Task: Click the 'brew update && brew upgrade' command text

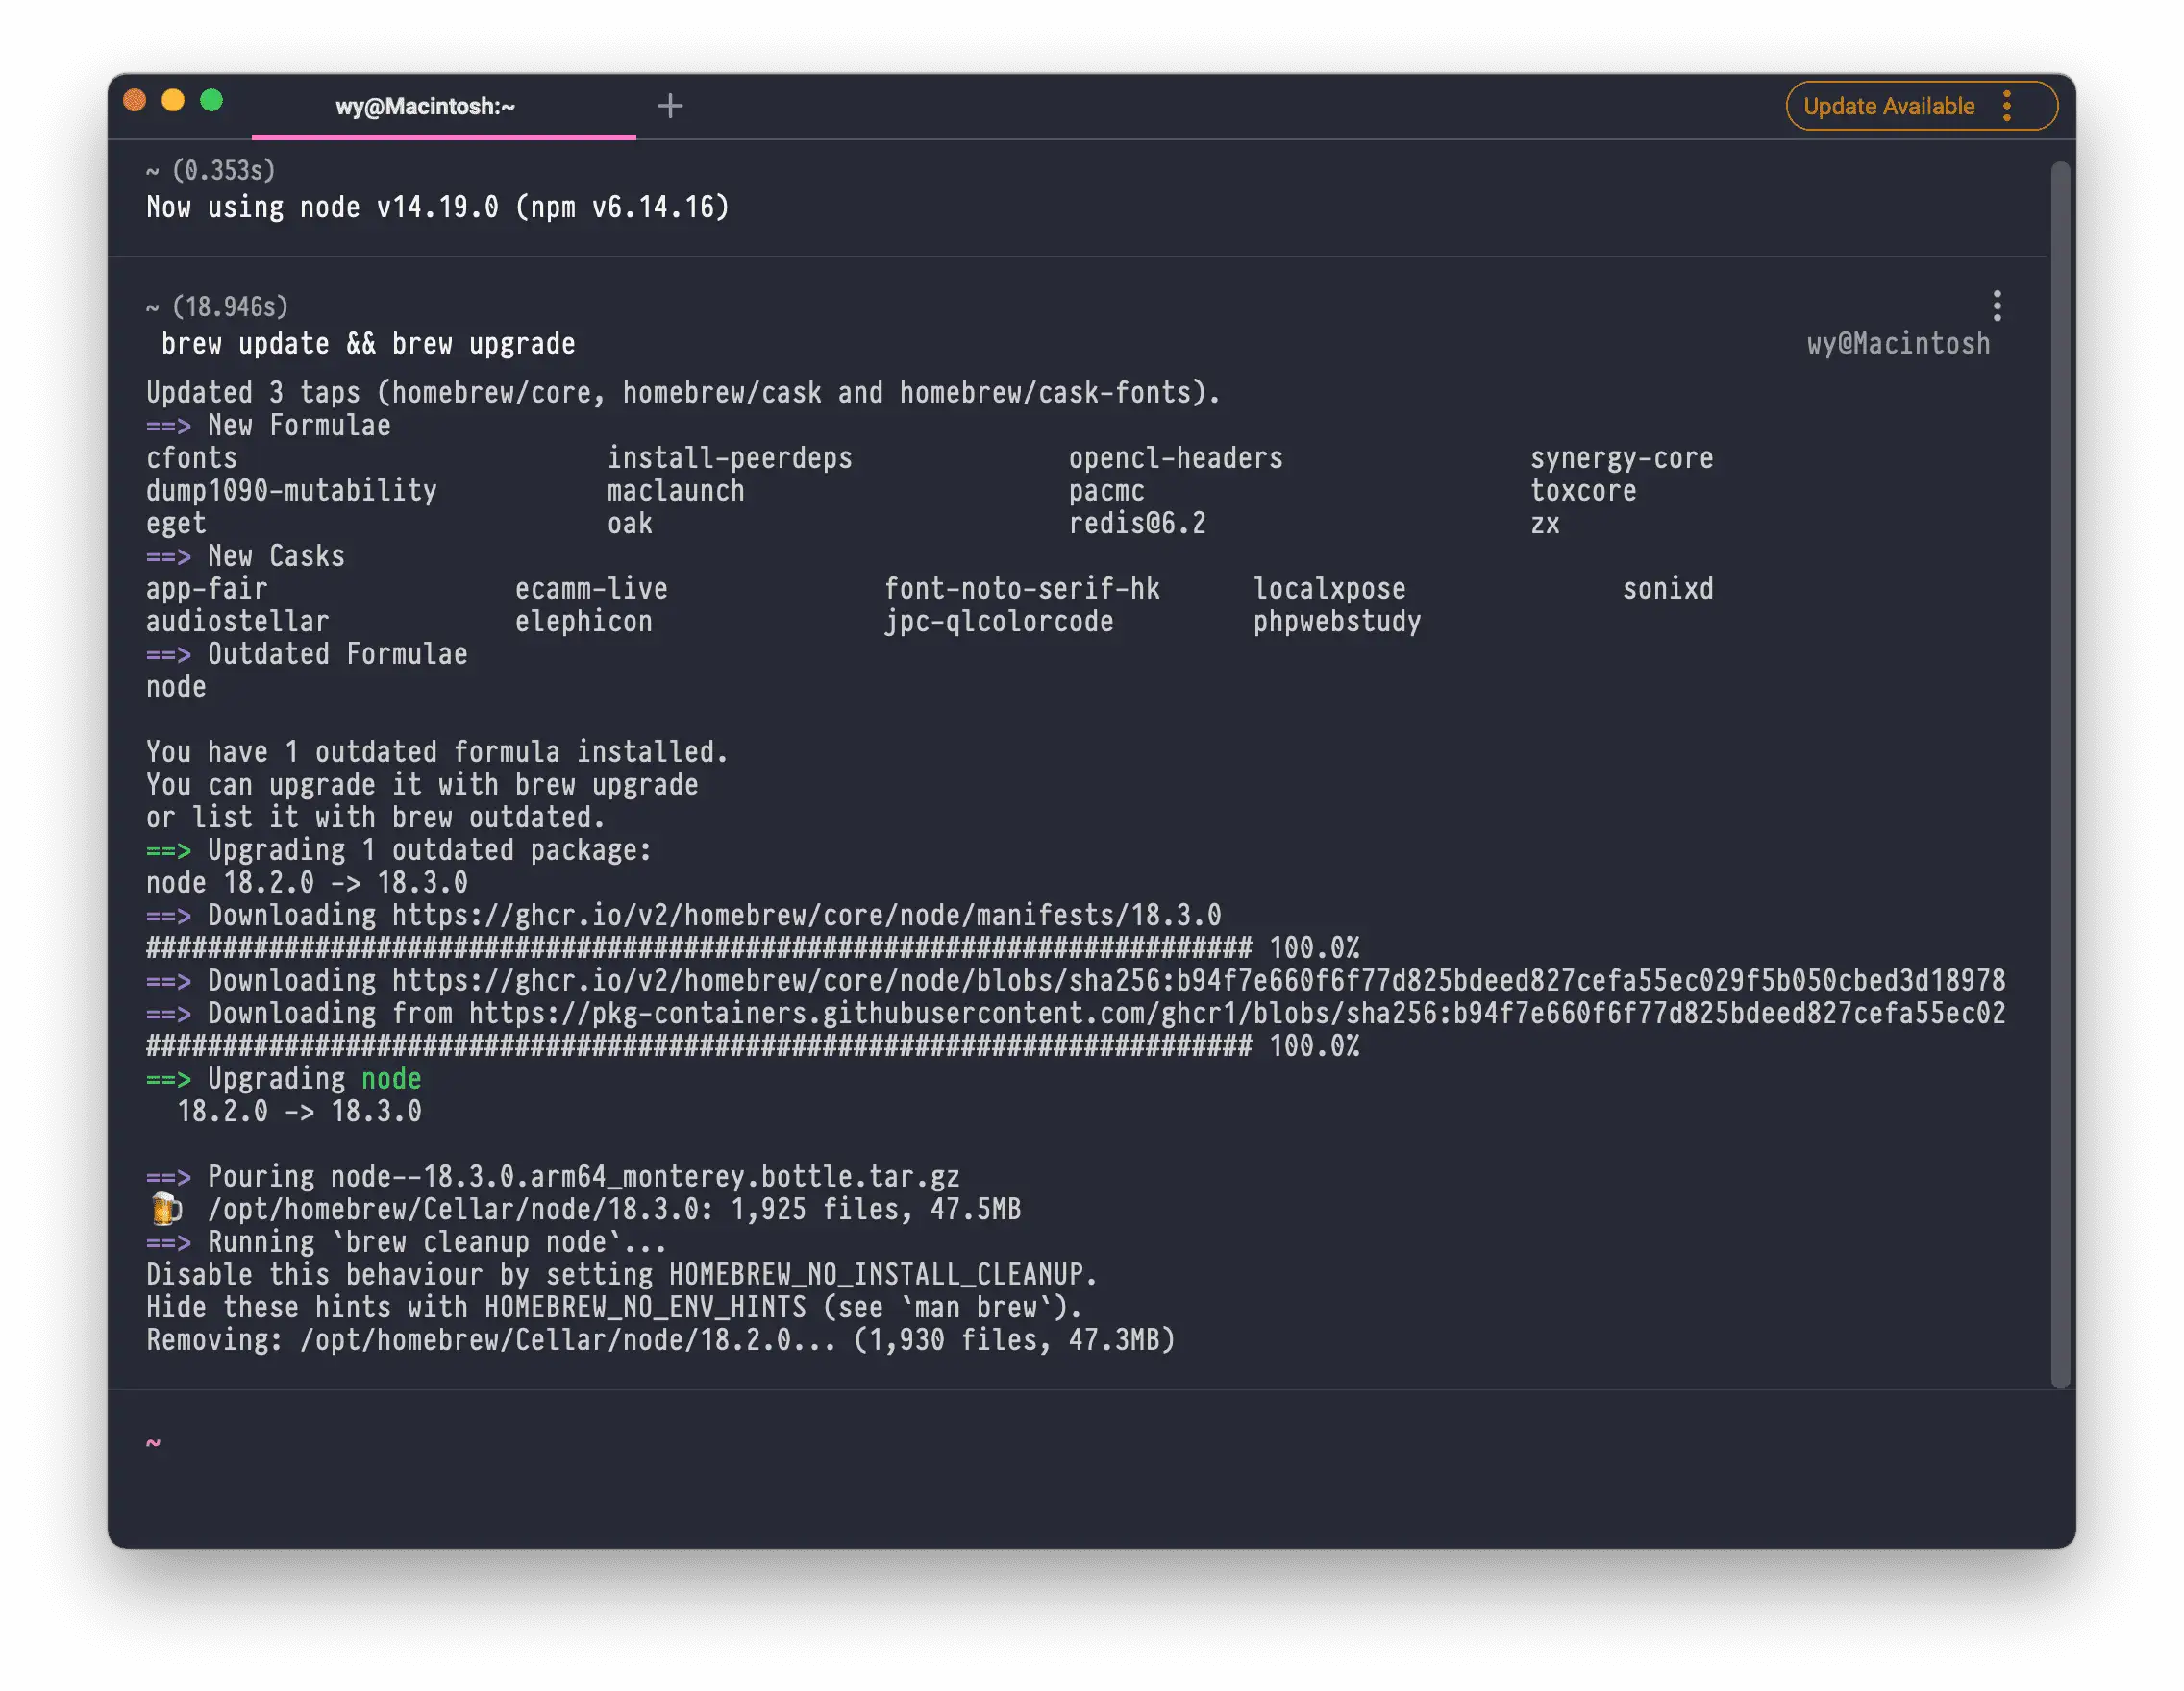Action: point(368,344)
